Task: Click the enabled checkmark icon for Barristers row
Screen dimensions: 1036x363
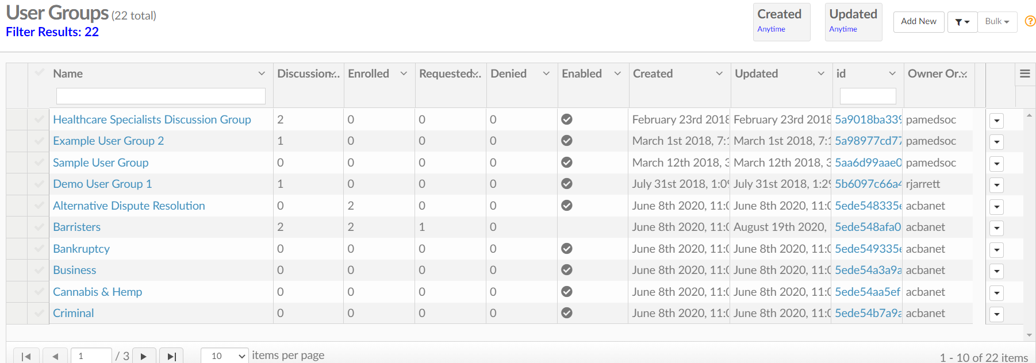Action: pos(567,227)
